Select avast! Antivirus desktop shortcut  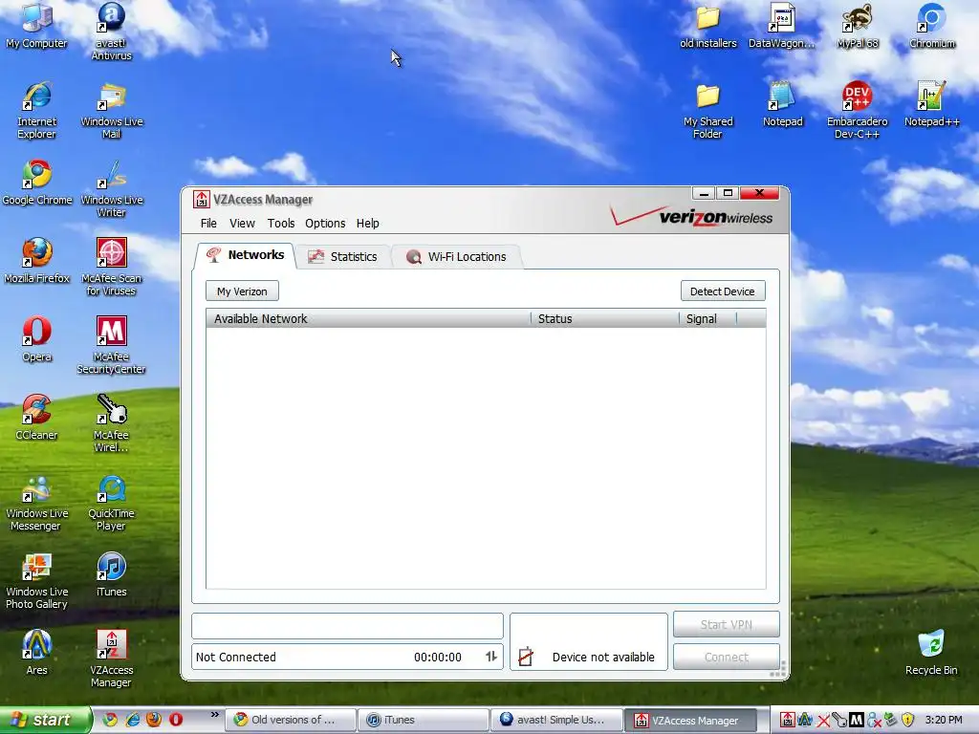tap(111, 32)
